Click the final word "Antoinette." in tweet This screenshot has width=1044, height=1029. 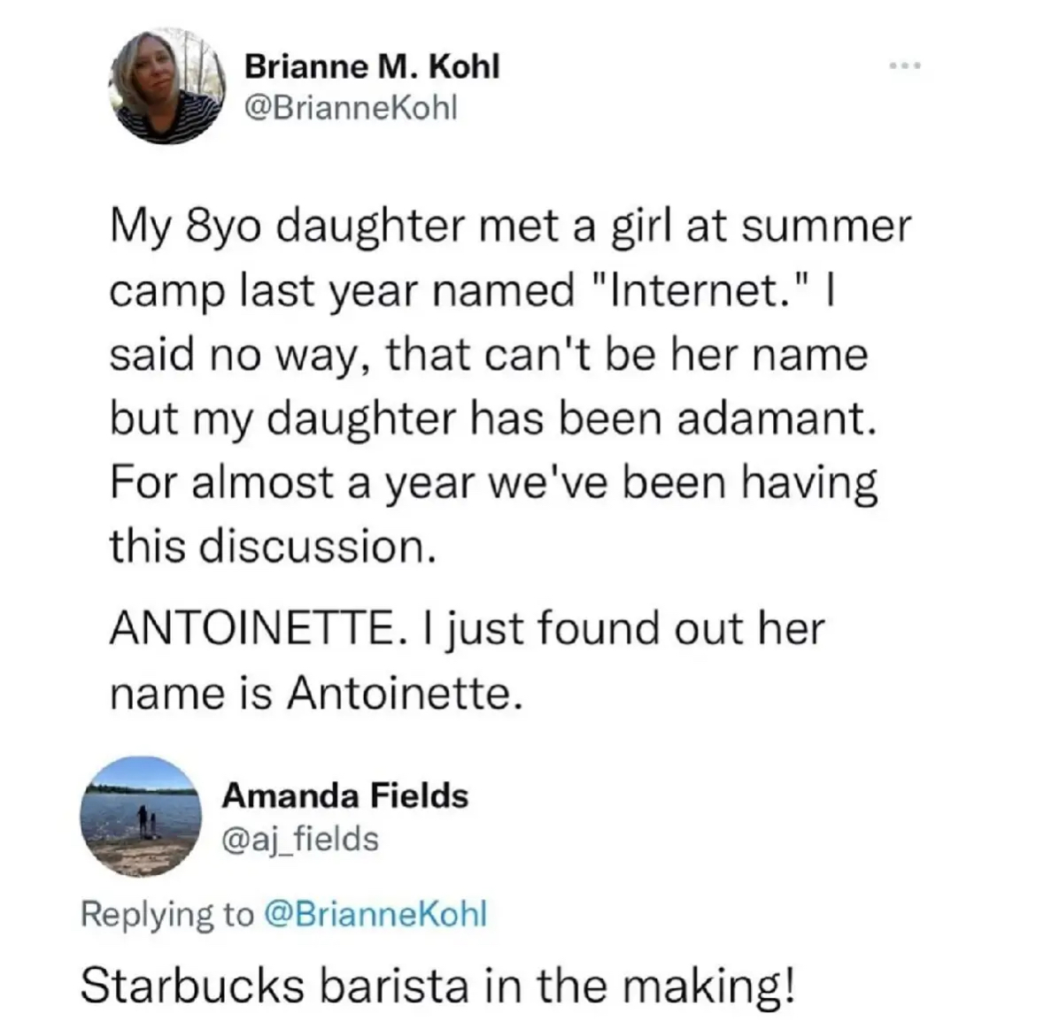click(x=400, y=694)
